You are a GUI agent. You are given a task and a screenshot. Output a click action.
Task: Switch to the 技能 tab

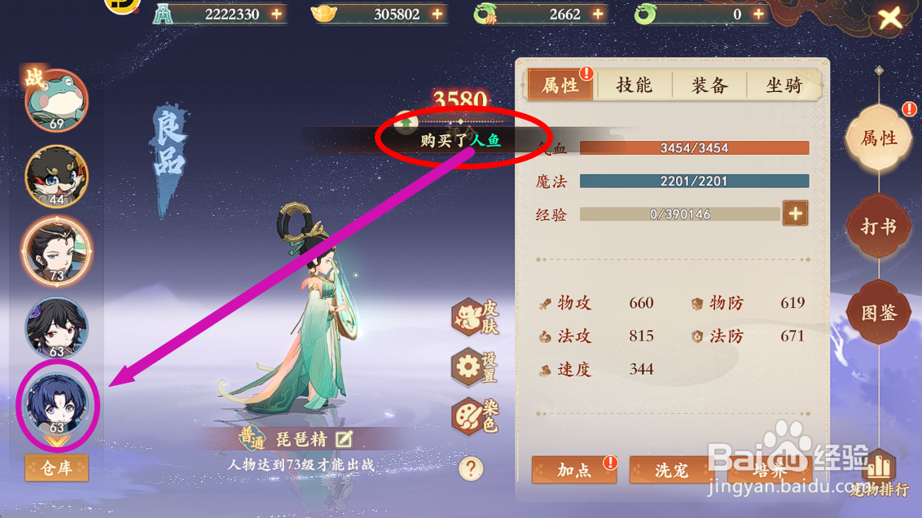(634, 86)
